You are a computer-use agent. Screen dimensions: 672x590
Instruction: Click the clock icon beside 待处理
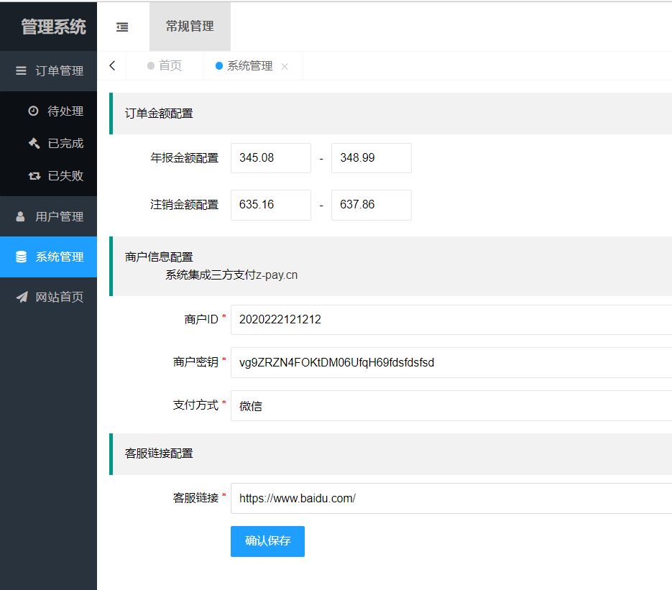[x=33, y=111]
